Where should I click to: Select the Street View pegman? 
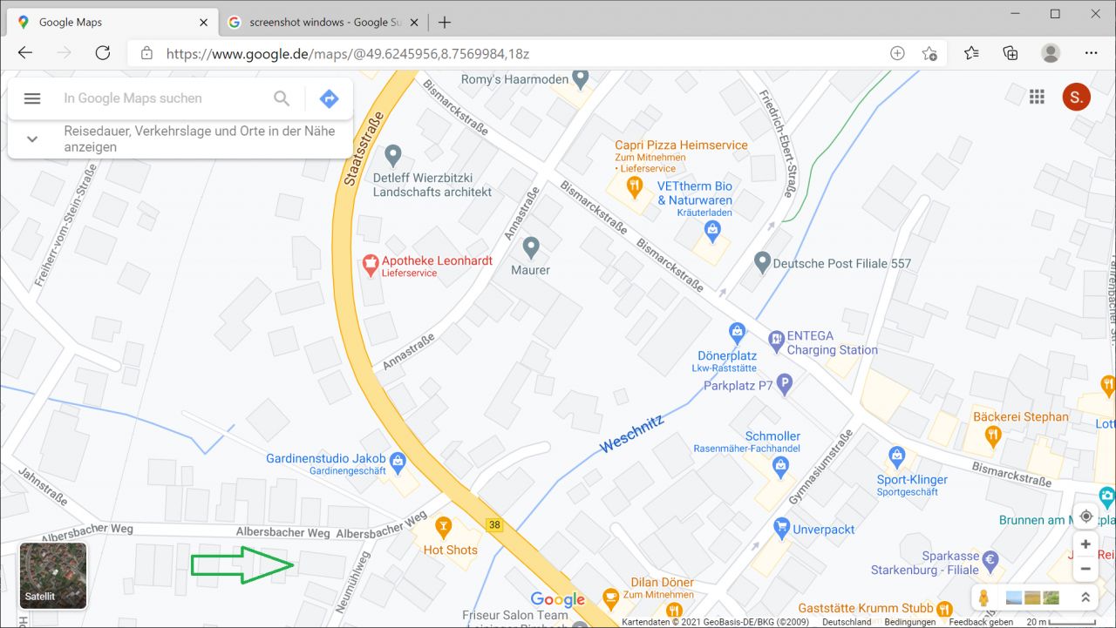point(984,598)
